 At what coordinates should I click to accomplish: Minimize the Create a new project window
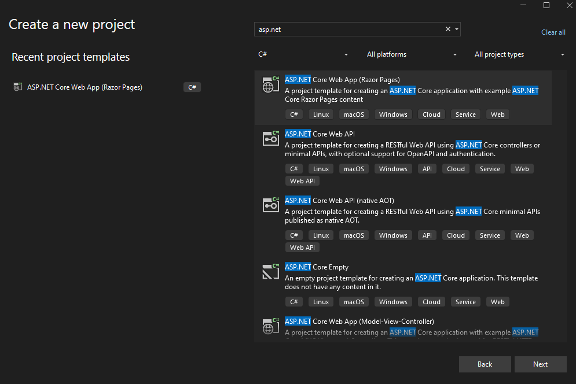523,5
